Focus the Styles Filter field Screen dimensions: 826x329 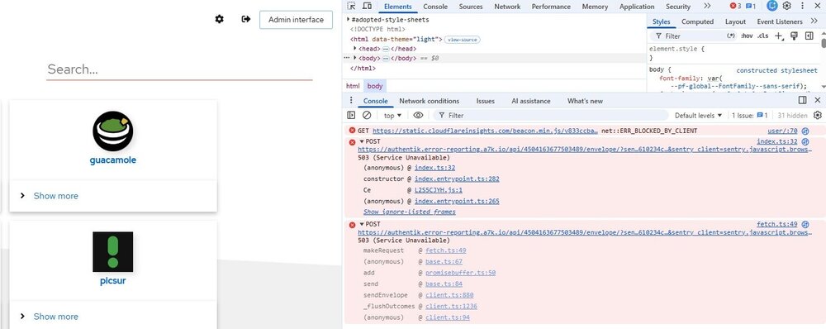coord(686,36)
